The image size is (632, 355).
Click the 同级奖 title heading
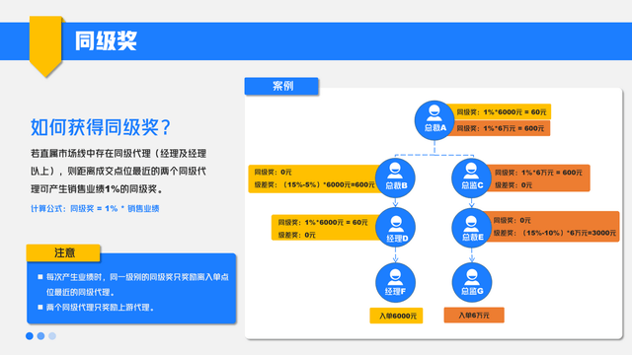106,40
